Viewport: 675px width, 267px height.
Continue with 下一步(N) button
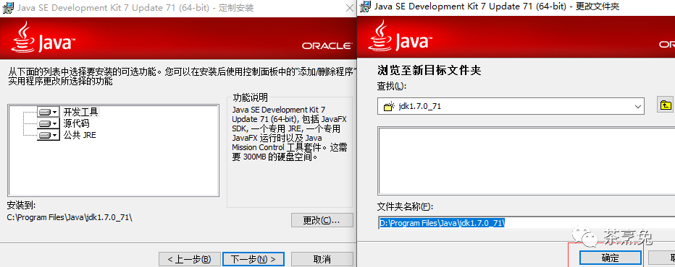(x=253, y=259)
